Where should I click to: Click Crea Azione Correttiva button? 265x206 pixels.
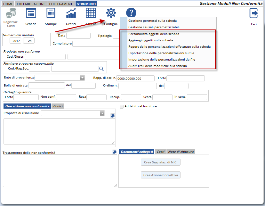[x=161, y=175]
